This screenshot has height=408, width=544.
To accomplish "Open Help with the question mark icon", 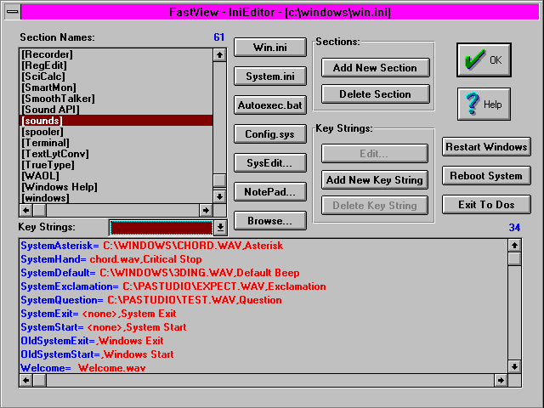I will [484, 104].
